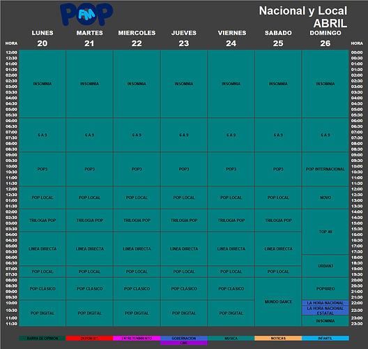Click the POP FM logo
Viewport: 368px width, 349px height.
(x=86, y=15)
